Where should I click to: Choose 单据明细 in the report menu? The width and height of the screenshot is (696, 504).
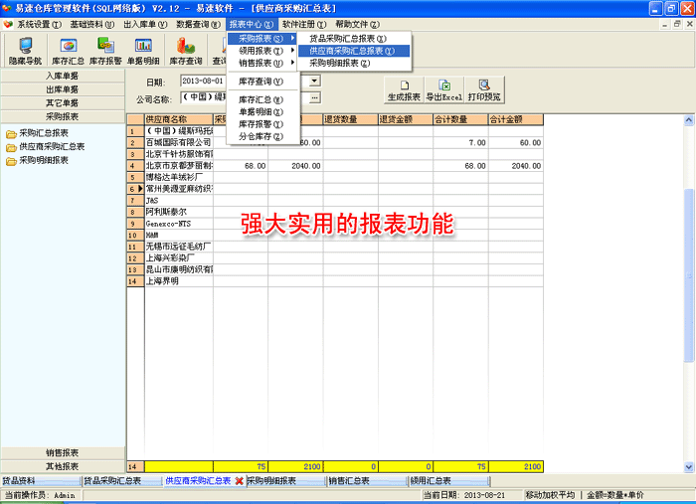coord(261,111)
